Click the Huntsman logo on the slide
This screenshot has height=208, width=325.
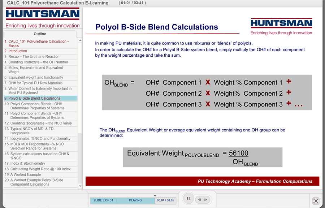click(281, 24)
